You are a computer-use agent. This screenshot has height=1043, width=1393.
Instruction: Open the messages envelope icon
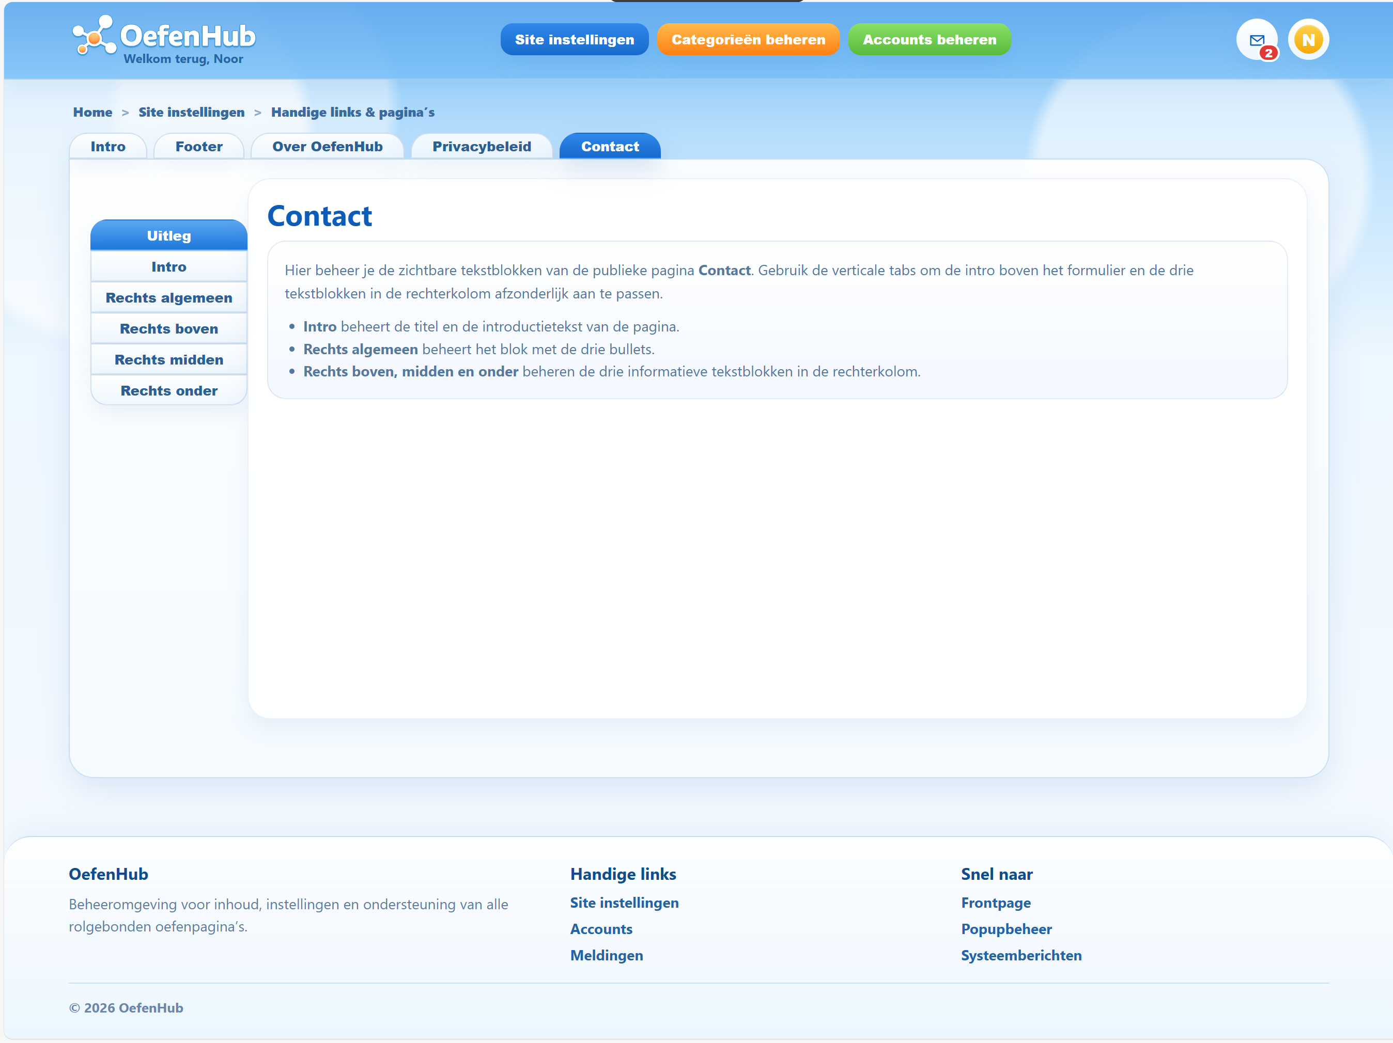click(x=1257, y=40)
